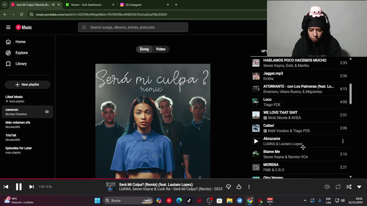Screen dimensions: 367x206
Task: Open the three-dot menu for Abrazame
Action: click(343, 141)
